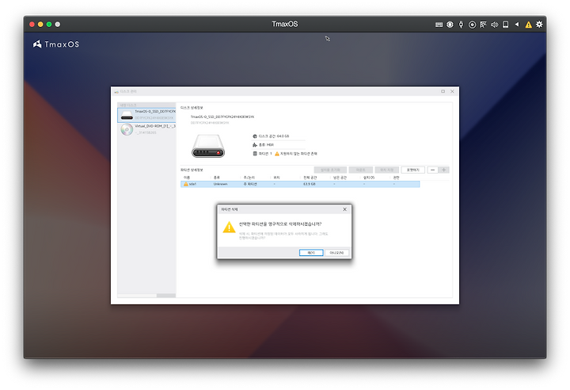The height and width of the screenshot is (390, 570).
Task: Select the sda1 partition row
Action: [x=300, y=184]
